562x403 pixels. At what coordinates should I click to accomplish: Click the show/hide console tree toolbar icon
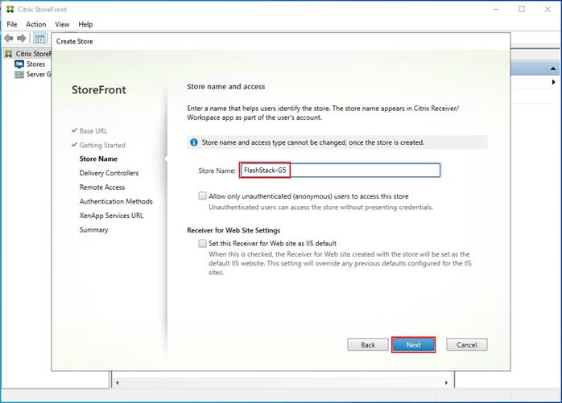click(x=39, y=39)
